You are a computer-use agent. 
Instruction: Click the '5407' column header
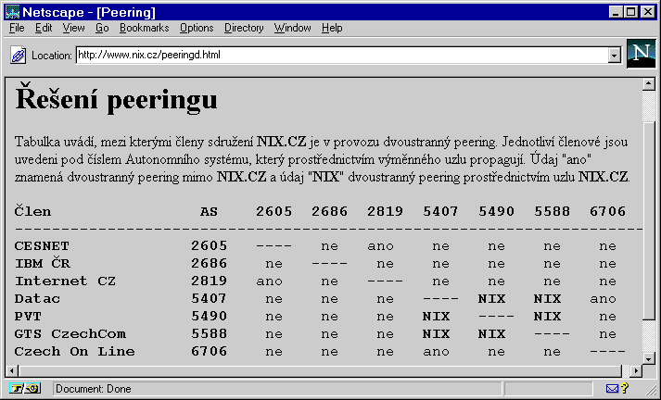(441, 211)
